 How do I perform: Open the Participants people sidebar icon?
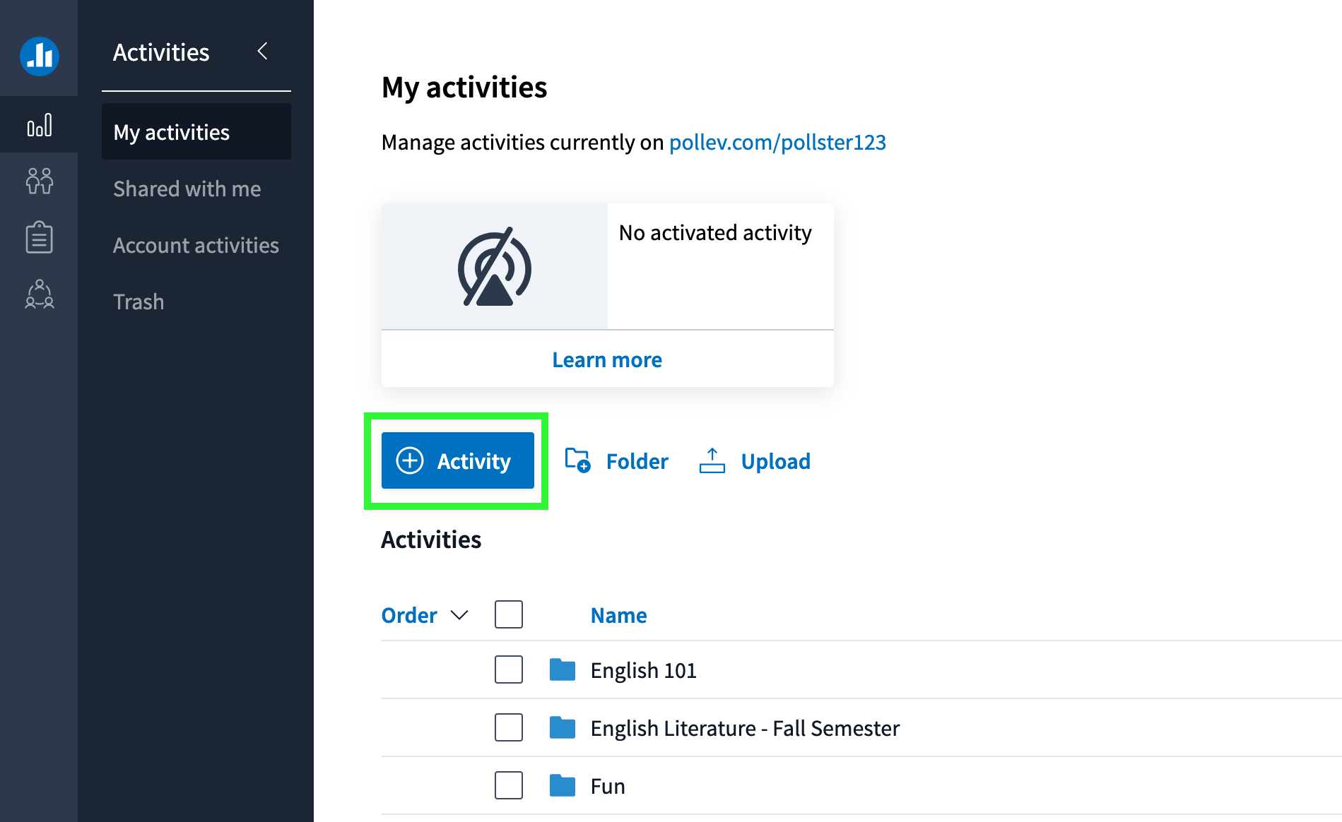tap(39, 181)
